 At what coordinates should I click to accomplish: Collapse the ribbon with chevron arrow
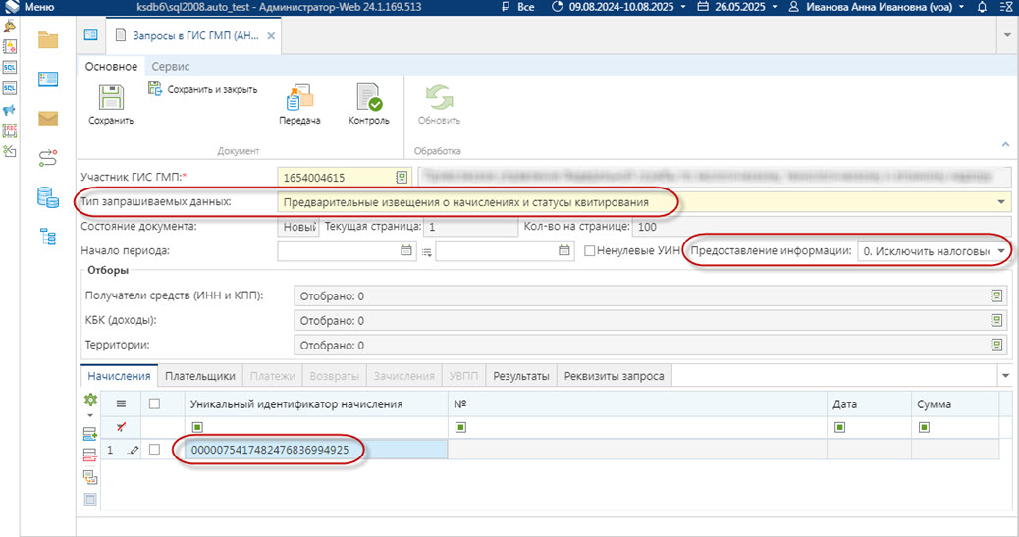(1005, 144)
